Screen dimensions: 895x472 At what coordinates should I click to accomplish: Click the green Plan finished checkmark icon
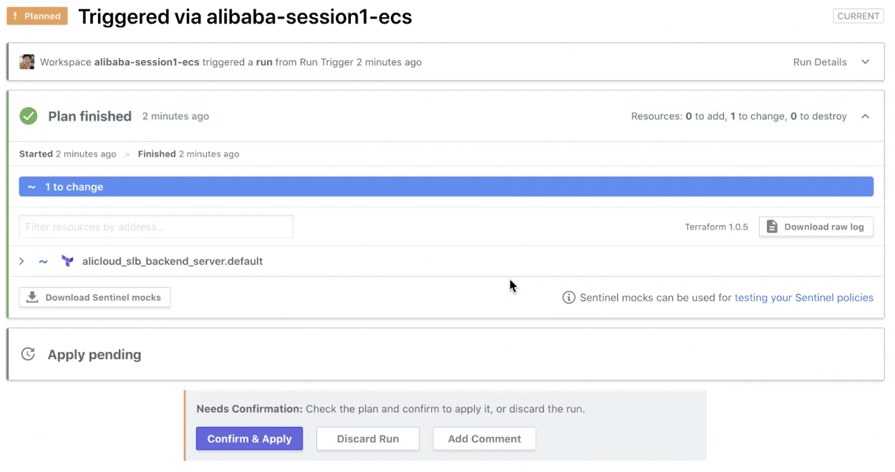[28, 116]
